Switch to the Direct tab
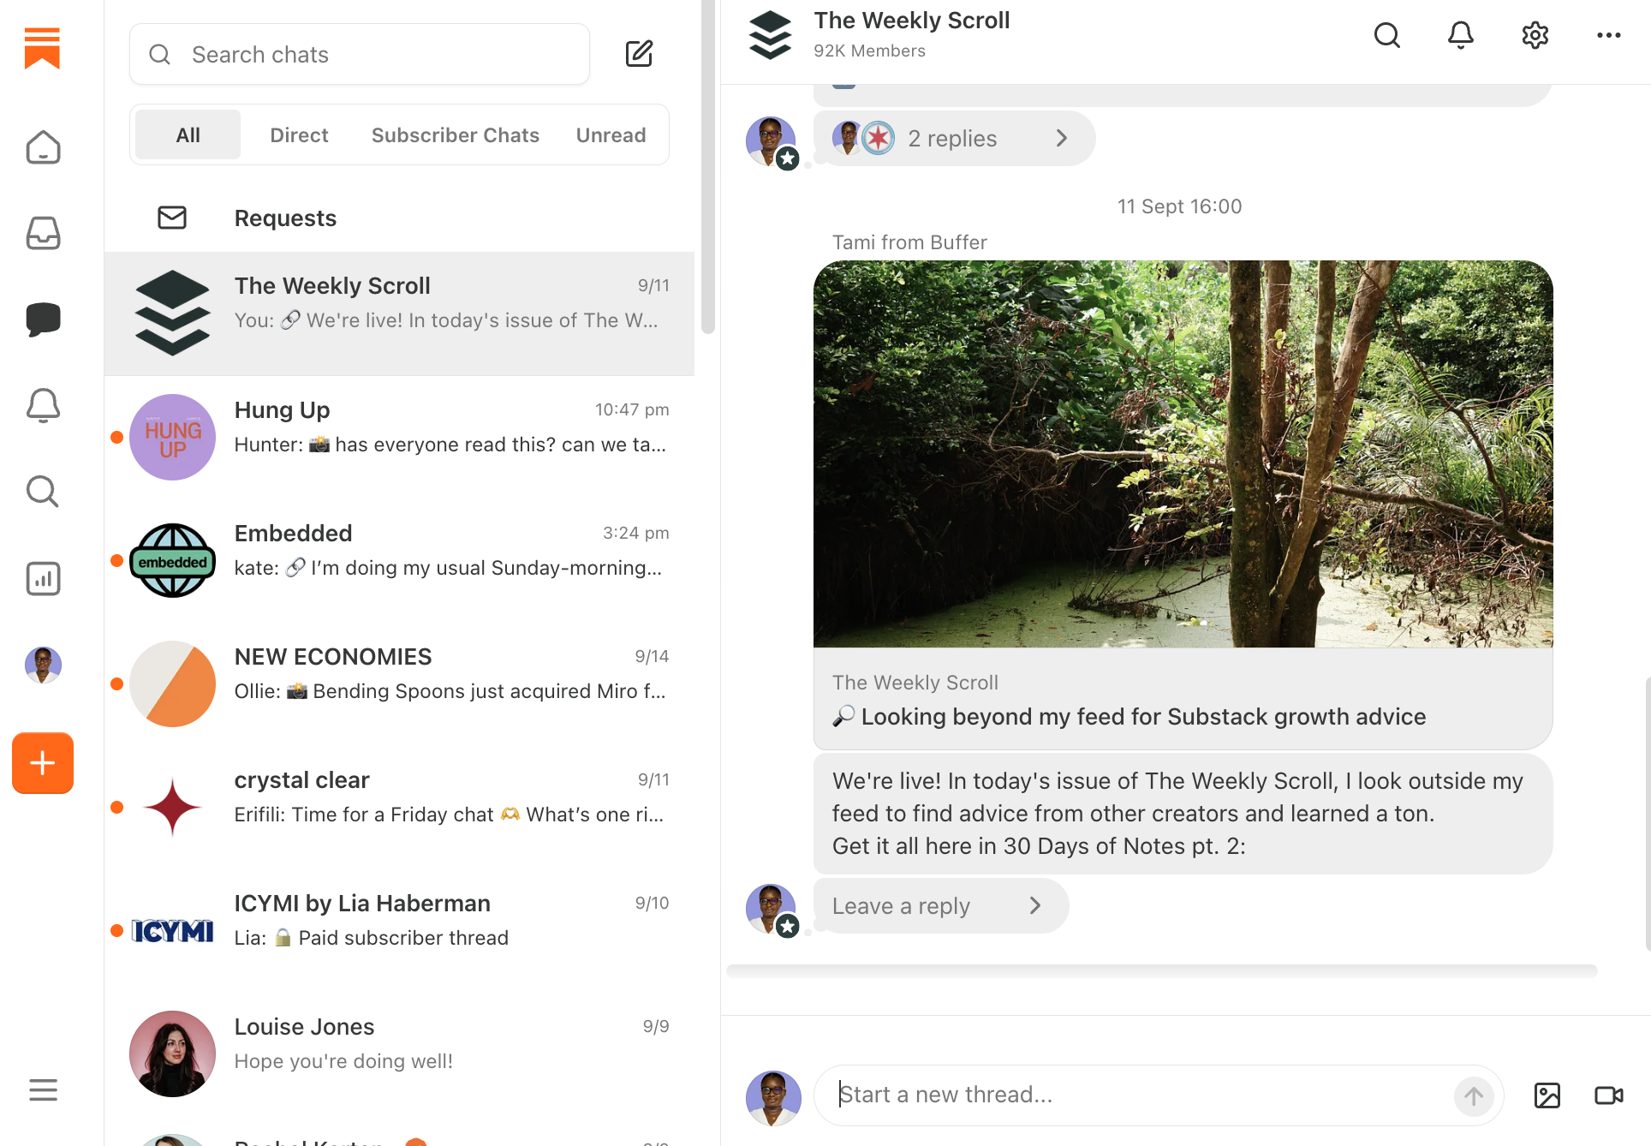 [x=299, y=134]
